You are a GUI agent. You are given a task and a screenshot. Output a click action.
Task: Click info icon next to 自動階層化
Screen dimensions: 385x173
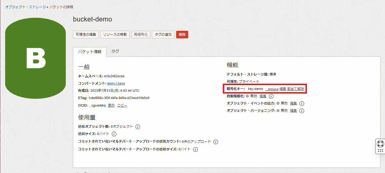click(271, 96)
